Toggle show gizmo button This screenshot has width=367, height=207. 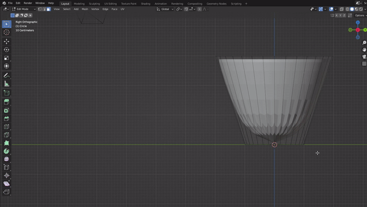click(x=321, y=9)
